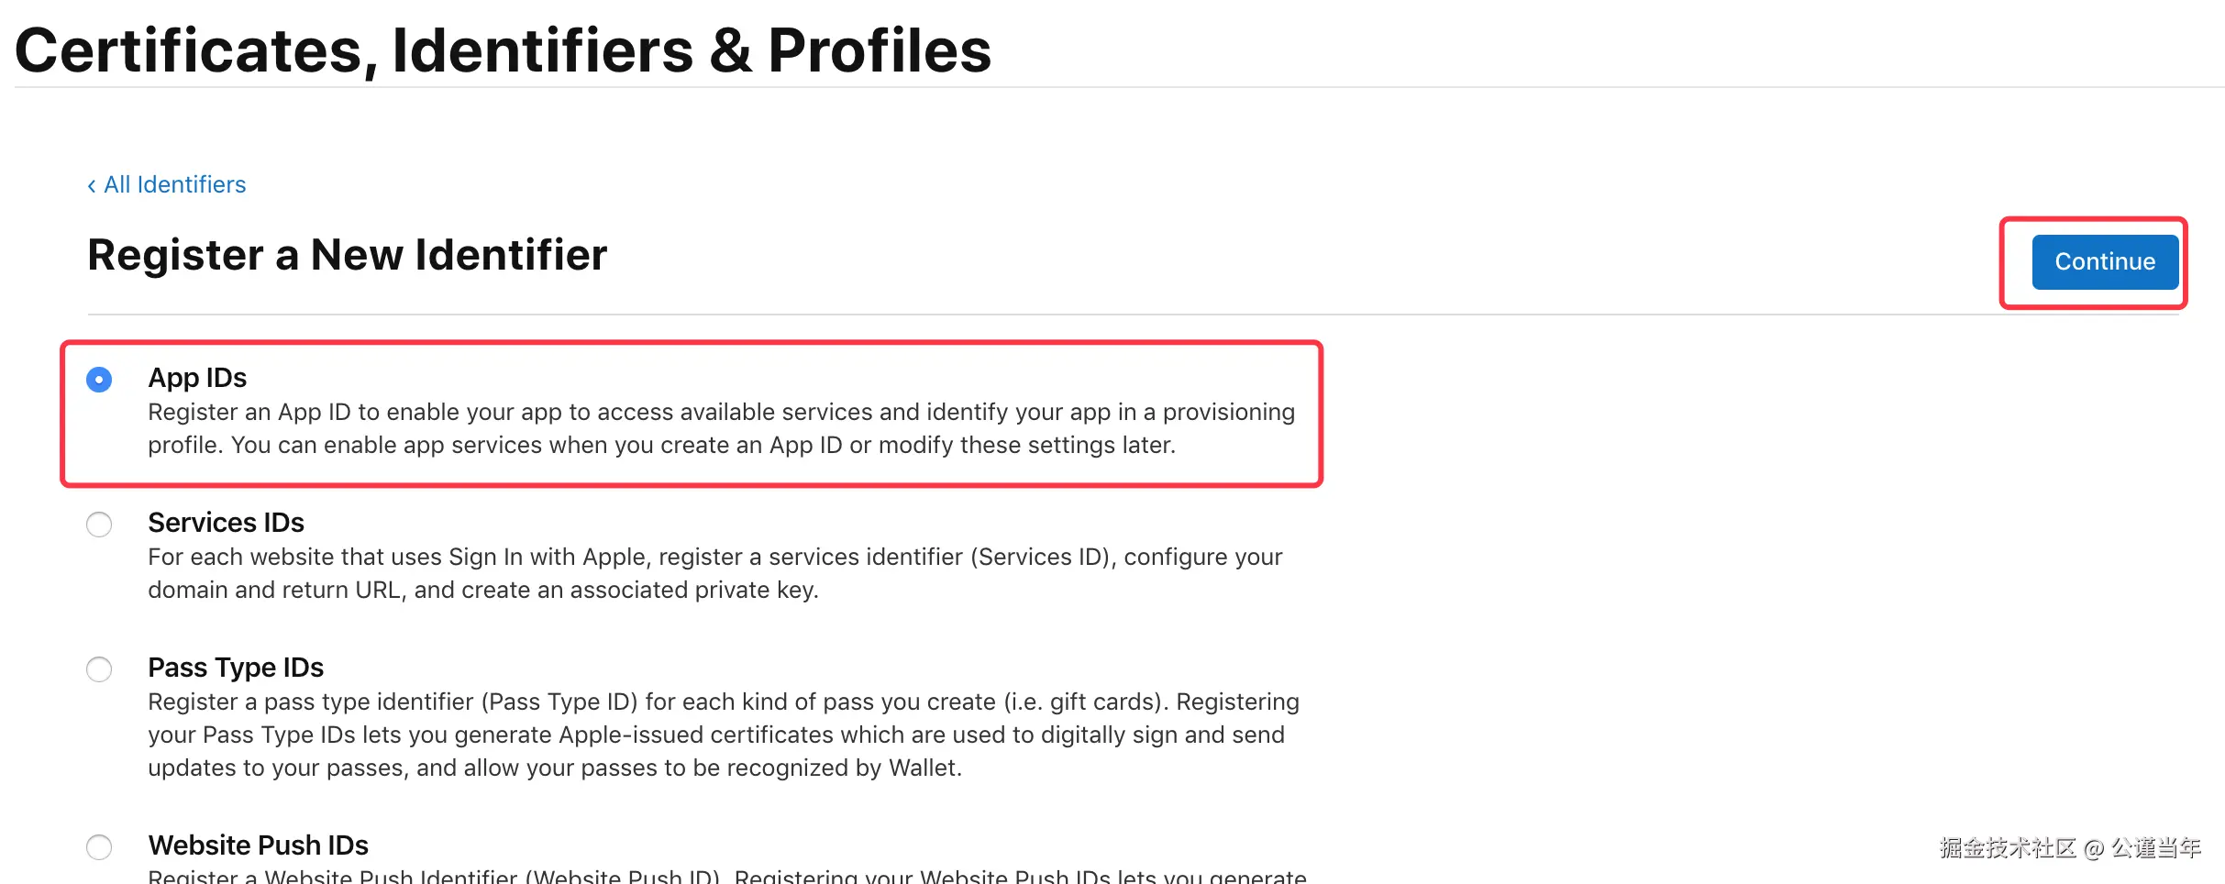
Task: Click 'Sign In with Apple' text in Services description
Action: pos(550,558)
